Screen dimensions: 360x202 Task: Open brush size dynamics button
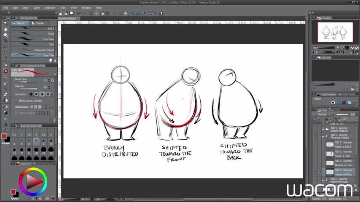(53, 80)
